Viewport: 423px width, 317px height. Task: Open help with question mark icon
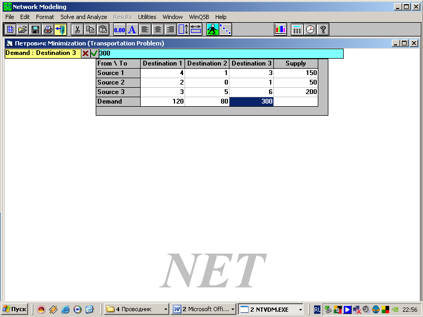pyautogui.click(x=323, y=30)
